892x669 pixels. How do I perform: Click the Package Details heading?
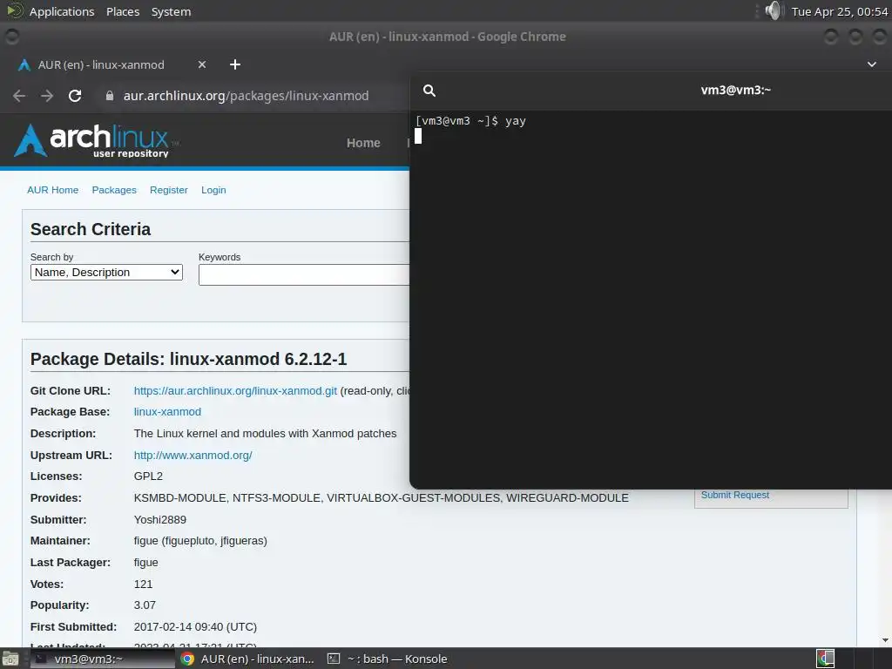pyautogui.click(x=188, y=359)
